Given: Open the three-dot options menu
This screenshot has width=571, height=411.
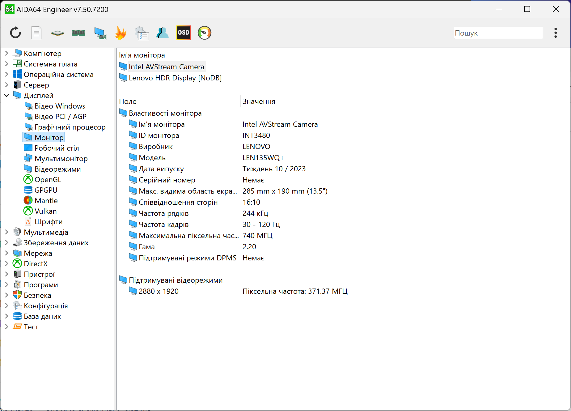Looking at the screenshot, I should click(x=556, y=33).
